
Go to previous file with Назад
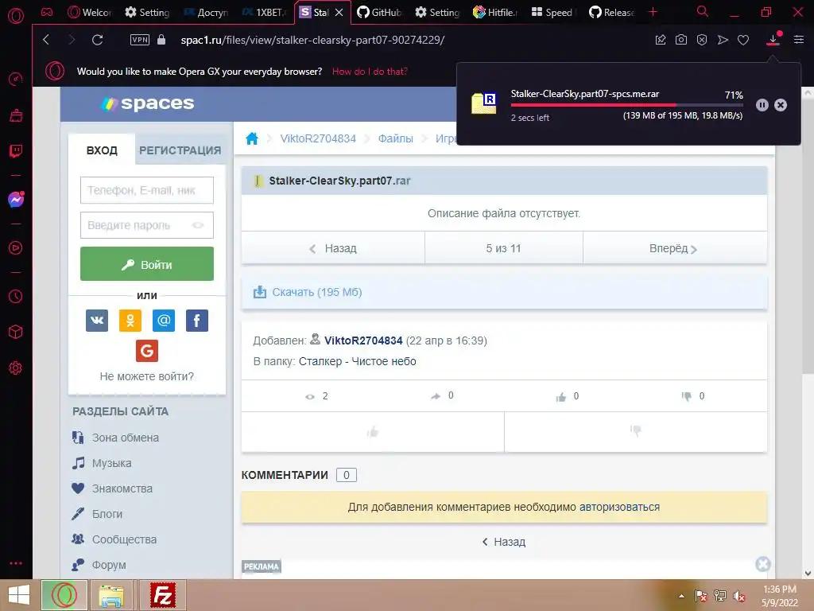point(333,248)
